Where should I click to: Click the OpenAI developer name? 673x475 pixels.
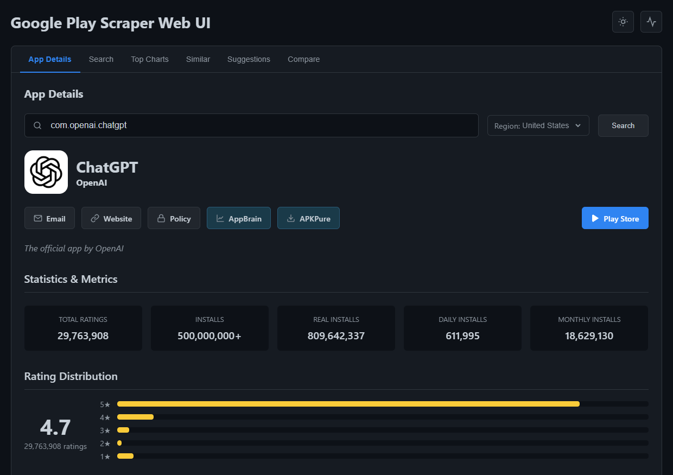click(x=92, y=183)
